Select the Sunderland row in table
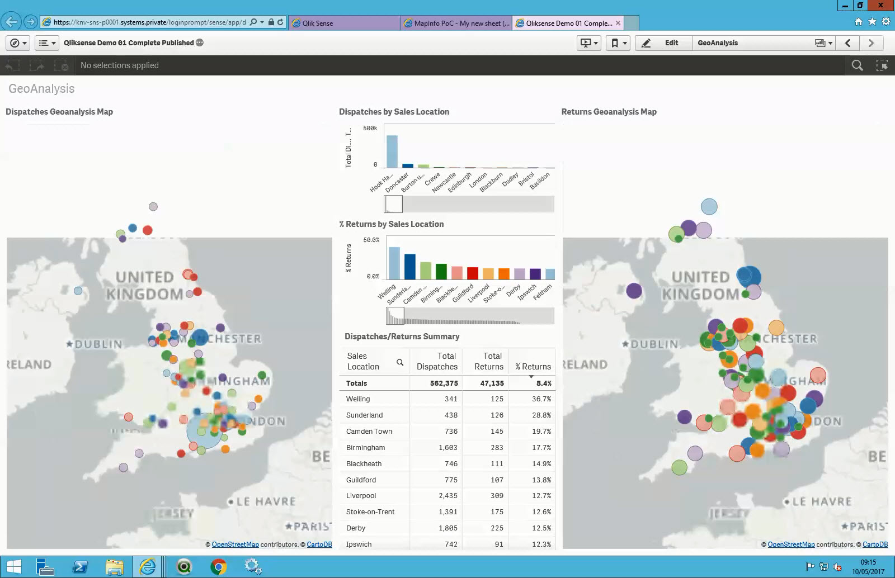This screenshot has height=578, width=895. pos(447,415)
